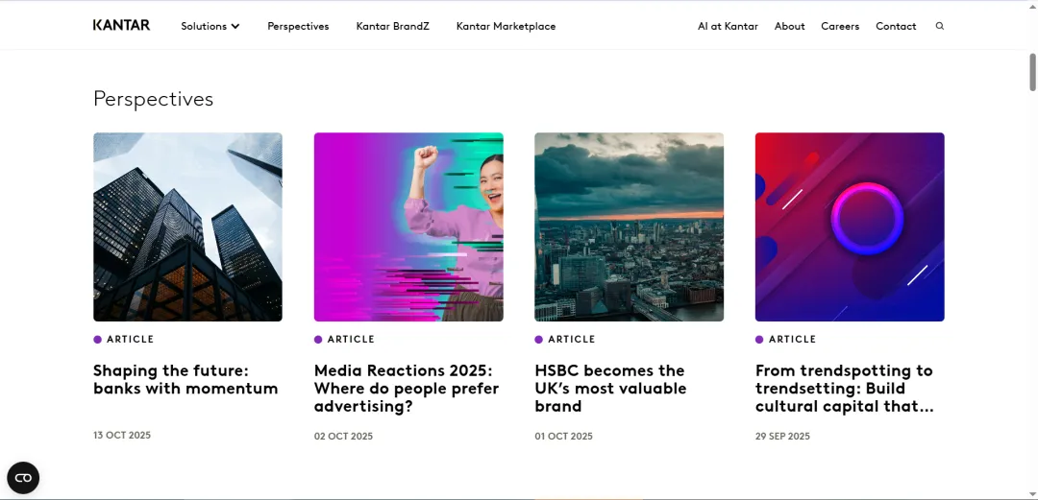Screen dimensions: 1038x500
Task: Open the Perspectives nav item
Action: pos(298,26)
